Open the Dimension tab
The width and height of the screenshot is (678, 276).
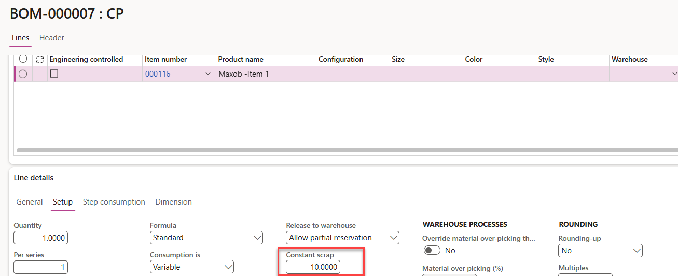click(174, 202)
